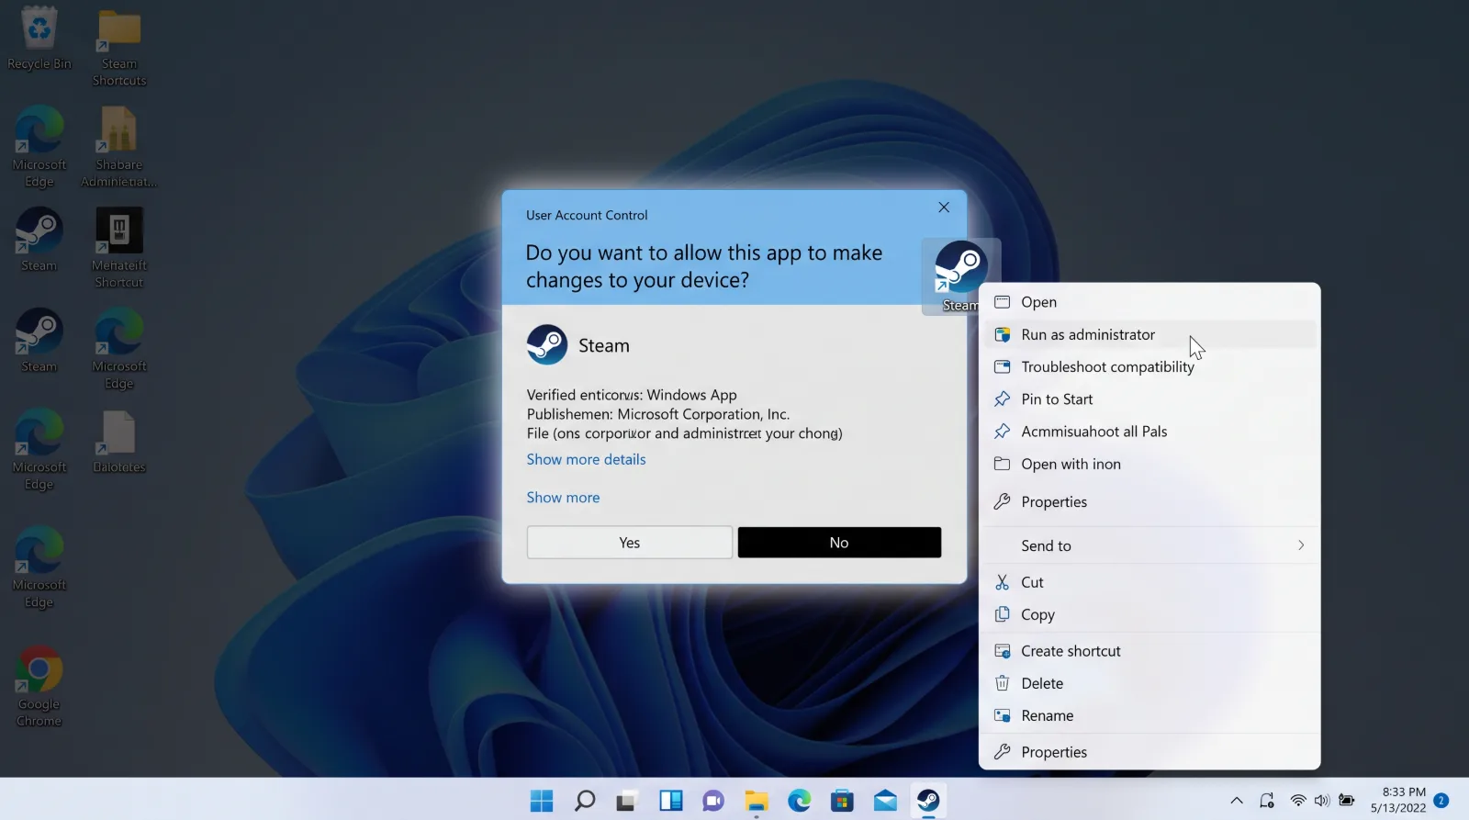This screenshot has width=1469, height=820.
Task: Open the Chat taskbar icon
Action: pyautogui.click(x=713, y=801)
